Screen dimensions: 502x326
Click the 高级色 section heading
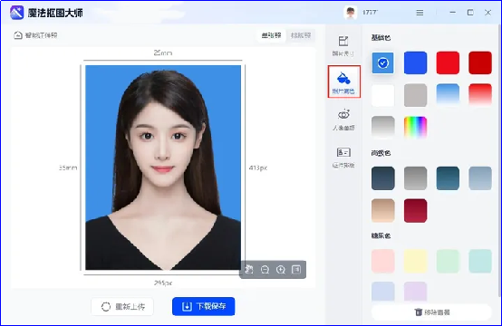[x=381, y=153]
